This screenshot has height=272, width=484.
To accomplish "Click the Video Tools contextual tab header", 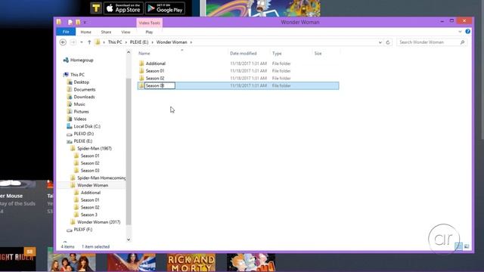I will [150, 23].
